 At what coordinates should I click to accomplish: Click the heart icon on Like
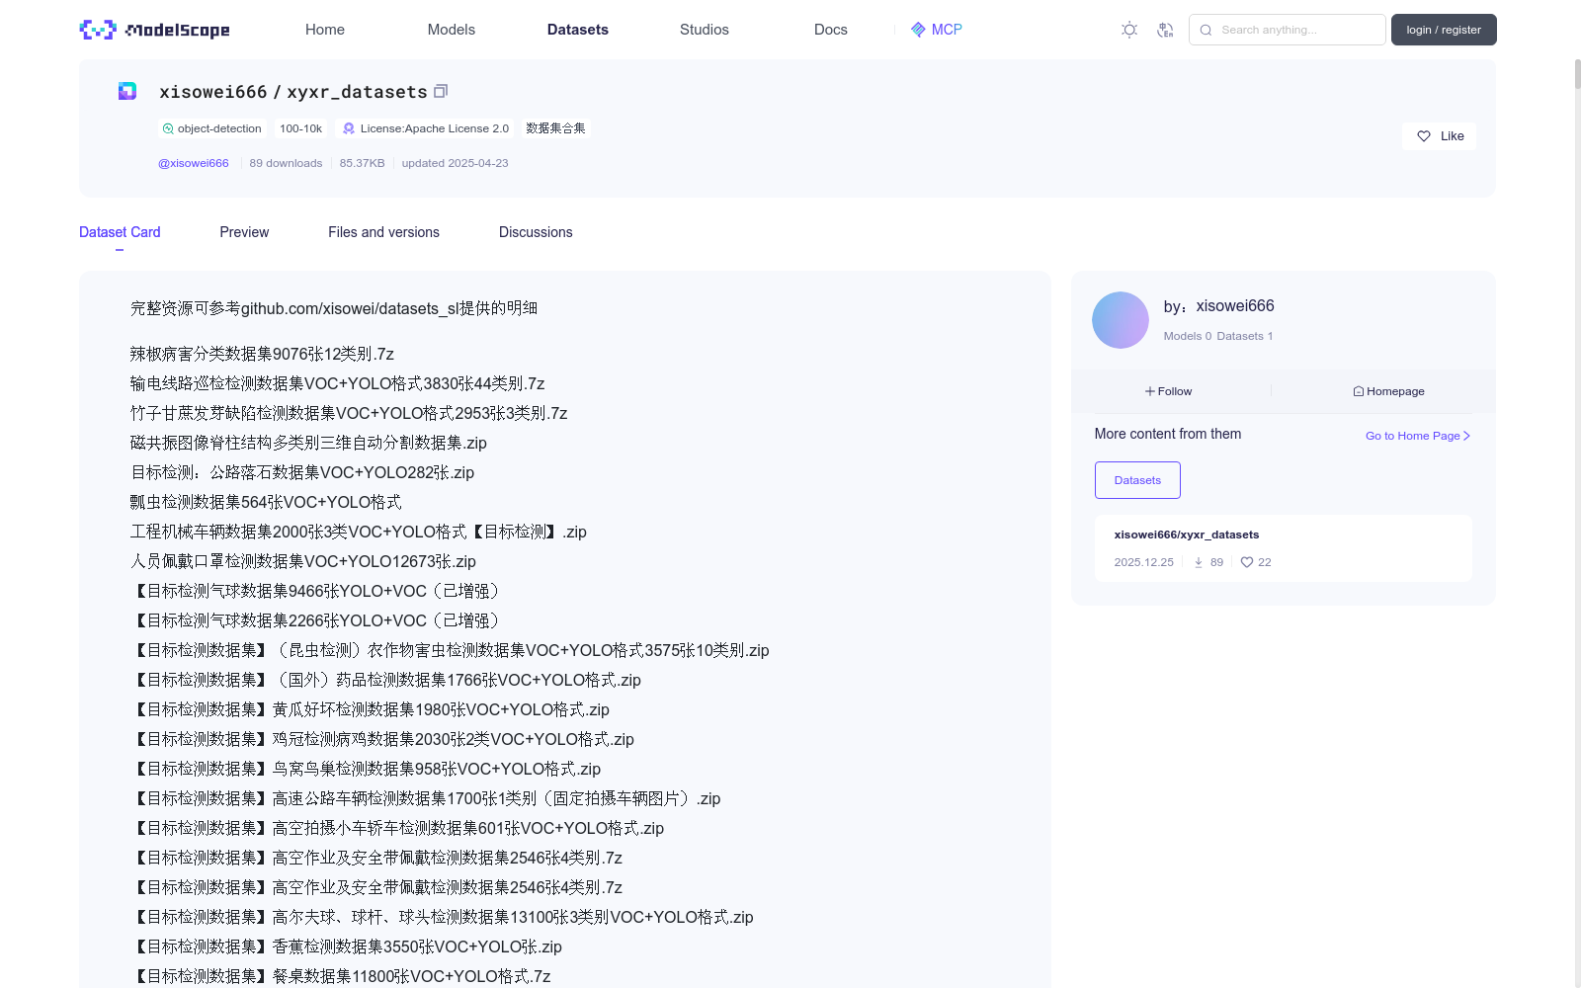pyautogui.click(x=1424, y=136)
